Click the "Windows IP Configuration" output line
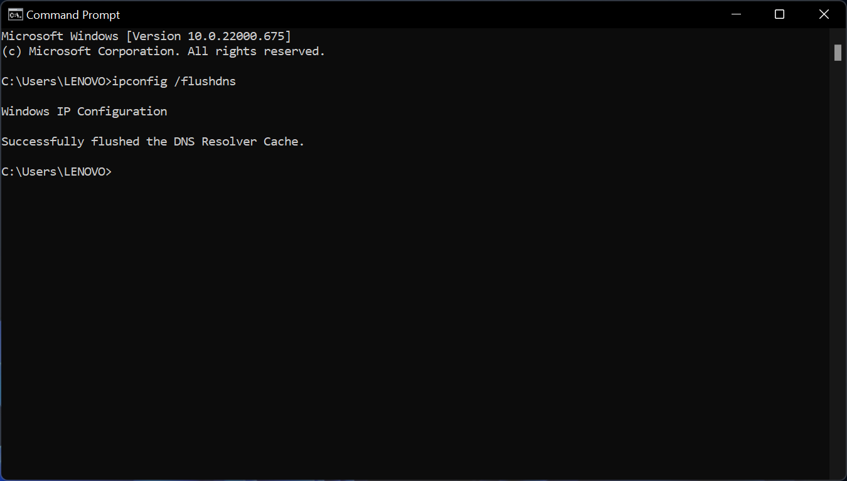The width and height of the screenshot is (847, 481). [84, 112]
